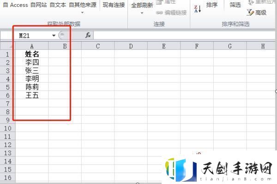
Task: Click the fx insert function icon
Action: click(x=88, y=35)
